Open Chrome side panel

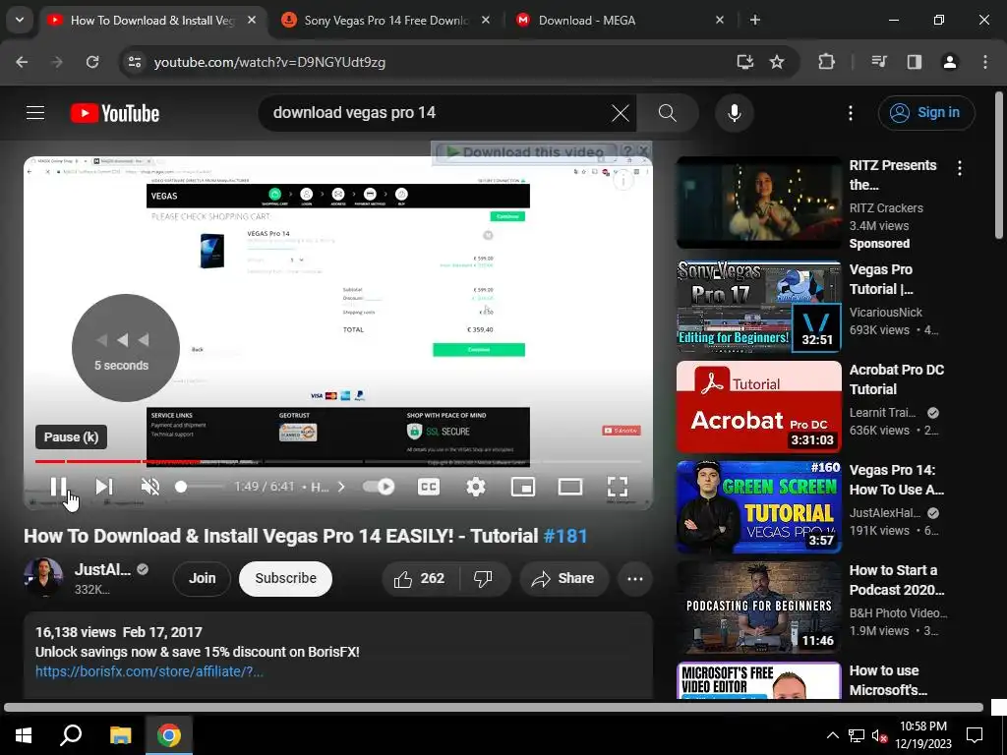[914, 62]
